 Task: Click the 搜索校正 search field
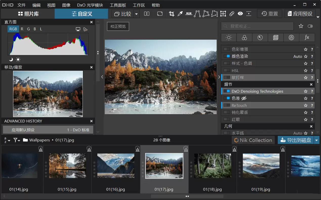257,26
